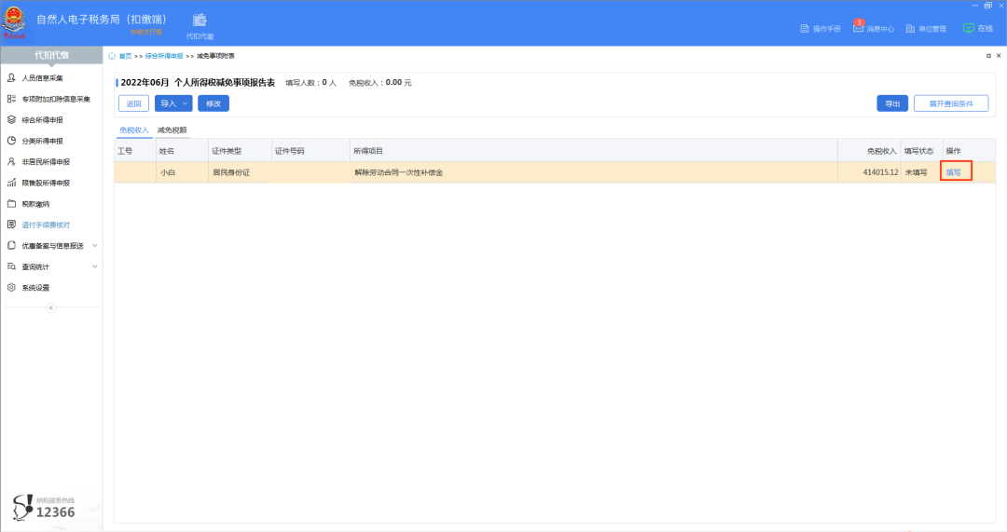Open 单位管理 in the top bar
The width and height of the screenshot is (1007, 532).
(x=925, y=29)
